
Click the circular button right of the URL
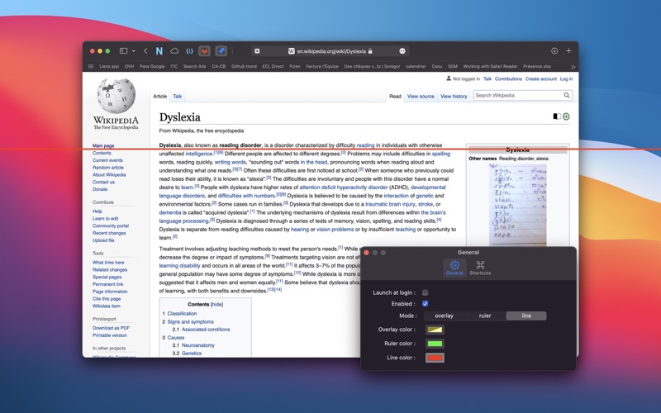tap(402, 51)
